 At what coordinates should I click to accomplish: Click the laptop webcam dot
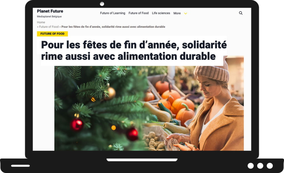(102, 4)
